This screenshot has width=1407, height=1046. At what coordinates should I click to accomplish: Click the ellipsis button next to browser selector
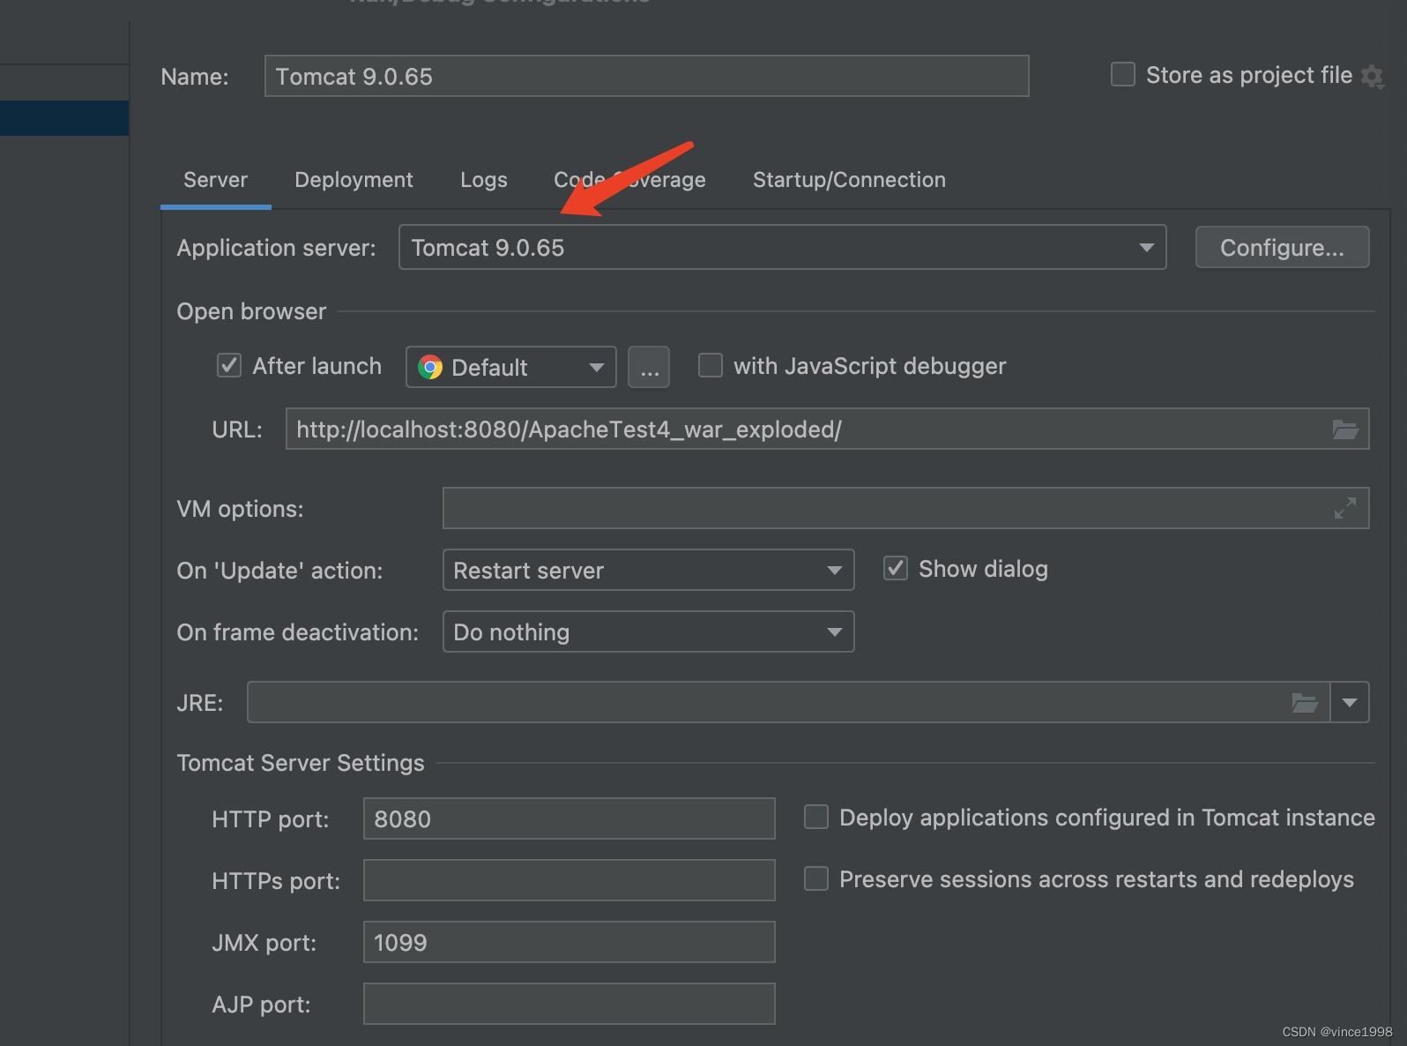(x=649, y=367)
